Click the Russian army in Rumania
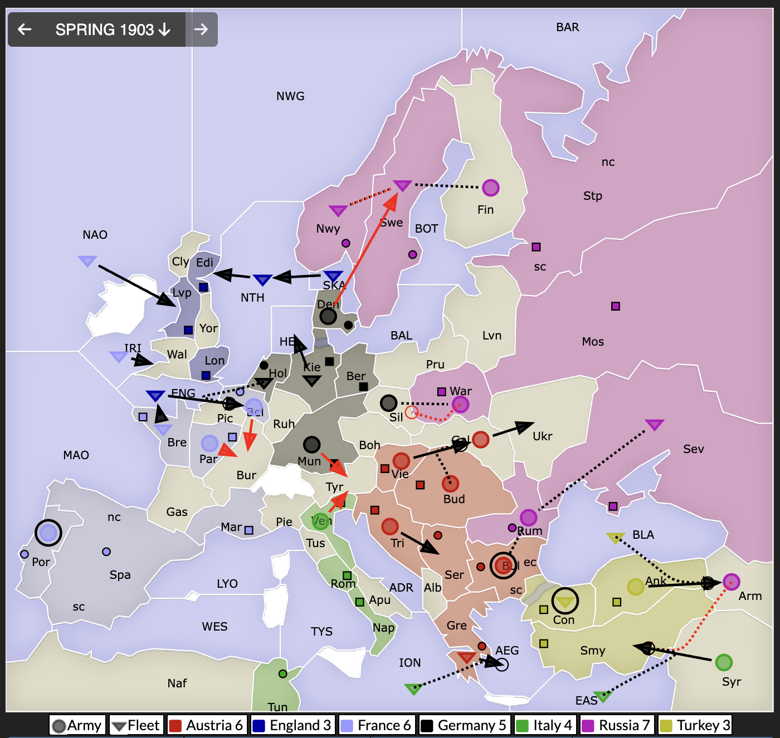The height and width of the screenshot is (738, 780). [528, 517]
